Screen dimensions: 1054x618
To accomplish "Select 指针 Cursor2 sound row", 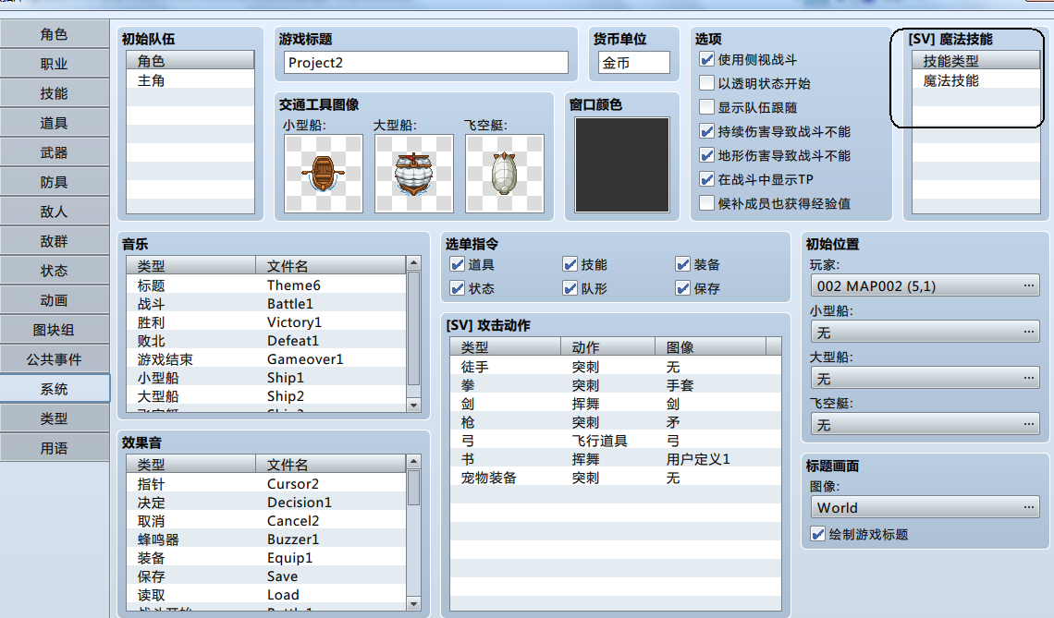I will coord(266,484).
